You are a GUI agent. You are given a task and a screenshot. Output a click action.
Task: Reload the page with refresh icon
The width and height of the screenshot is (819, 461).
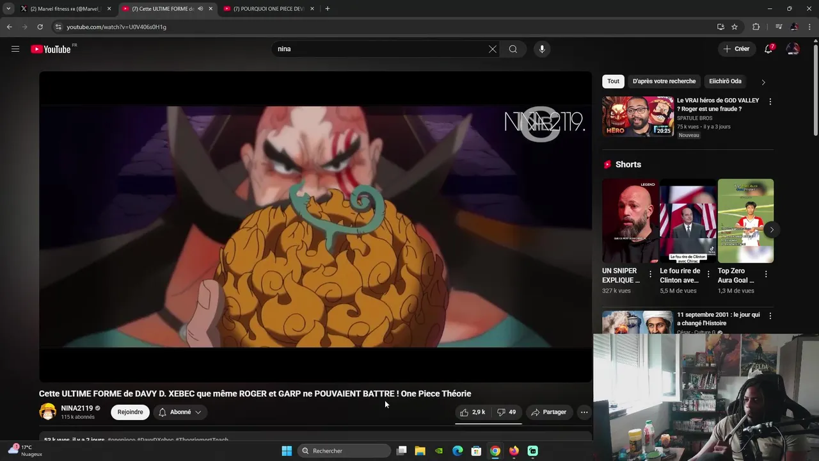[x=40, y=27]
